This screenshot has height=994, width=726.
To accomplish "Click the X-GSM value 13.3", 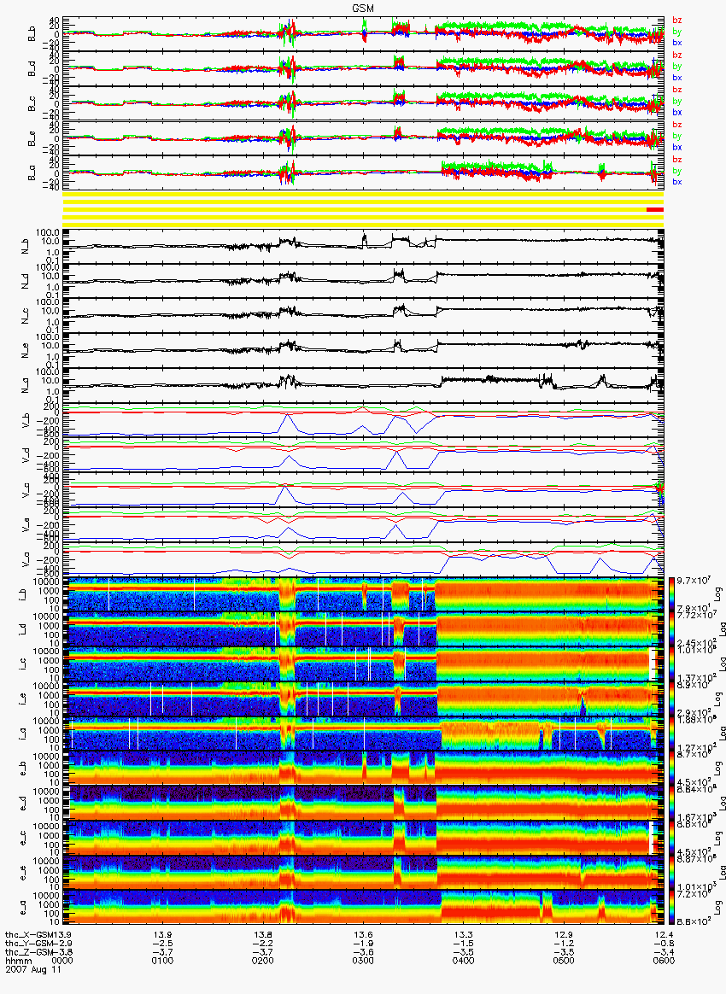I will pyautogui.click(x=464, y=934).
